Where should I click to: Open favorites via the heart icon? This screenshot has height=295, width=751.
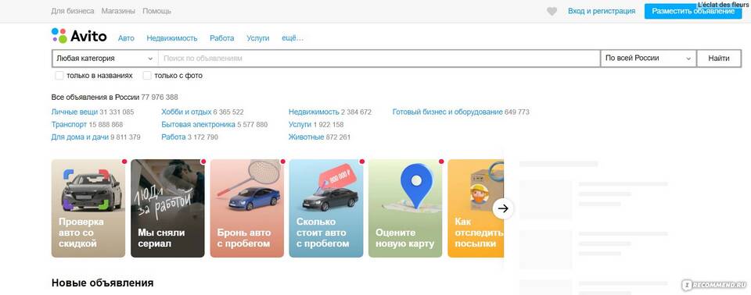pos(552,11)
